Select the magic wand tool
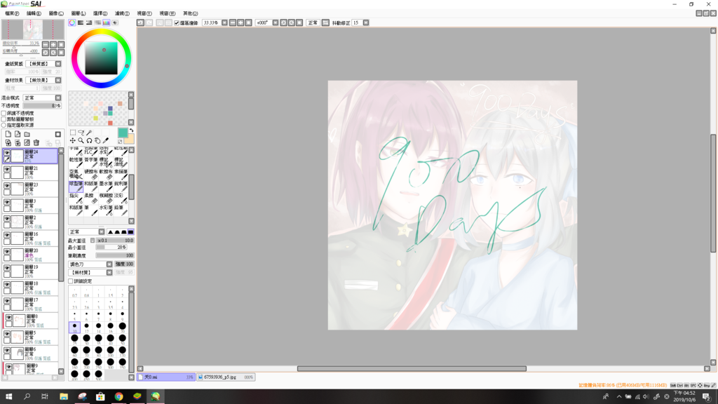The width and height of the screenshot is (718, 404). [89, 133]
